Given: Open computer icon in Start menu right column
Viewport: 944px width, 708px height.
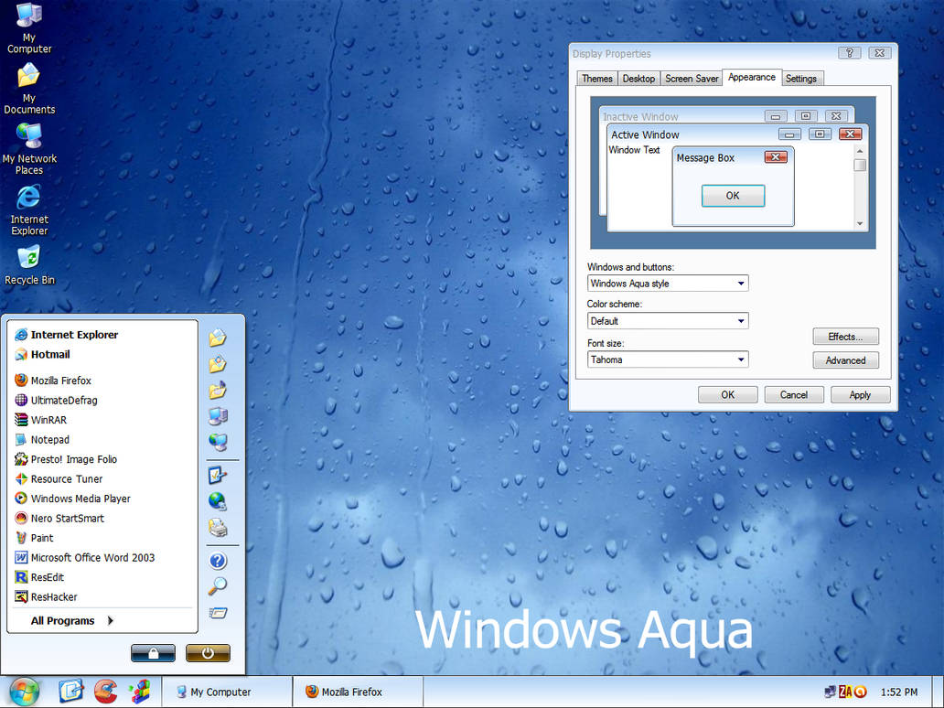Looking at the screenshot, I should (218, 416).
